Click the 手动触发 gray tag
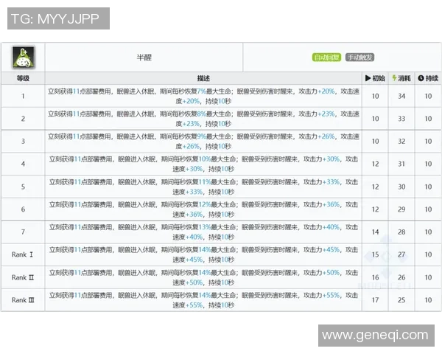The width and height of the screenshot is (442, 354). [x=359, y=58]
